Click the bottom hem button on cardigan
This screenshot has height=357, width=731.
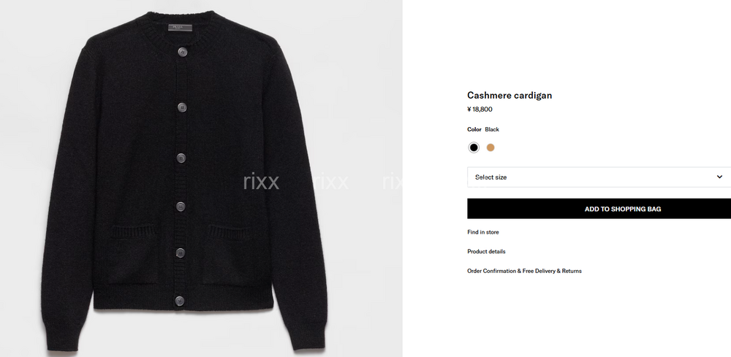click(180, 301)
